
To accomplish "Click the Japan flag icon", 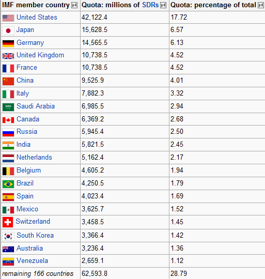I will click(x=8, y=31).
